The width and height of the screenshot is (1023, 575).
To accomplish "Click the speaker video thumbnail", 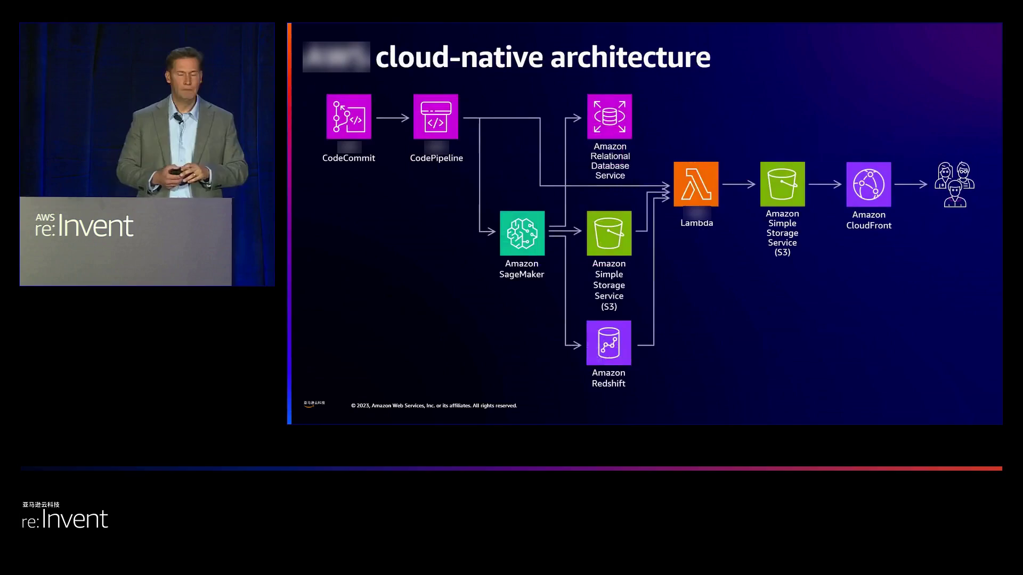I will pyautogui.click(x=147, y=154).
